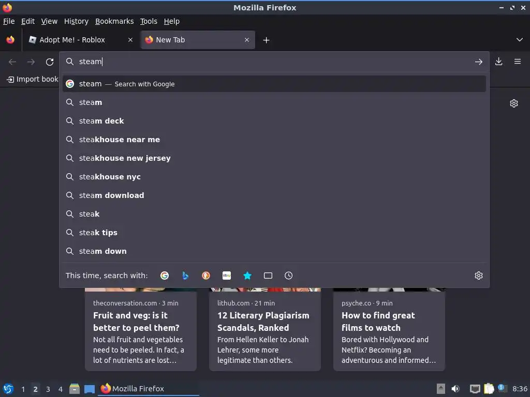Select the New Tab tab
Screen dimensions: 530x397
(x=198, y=40)
